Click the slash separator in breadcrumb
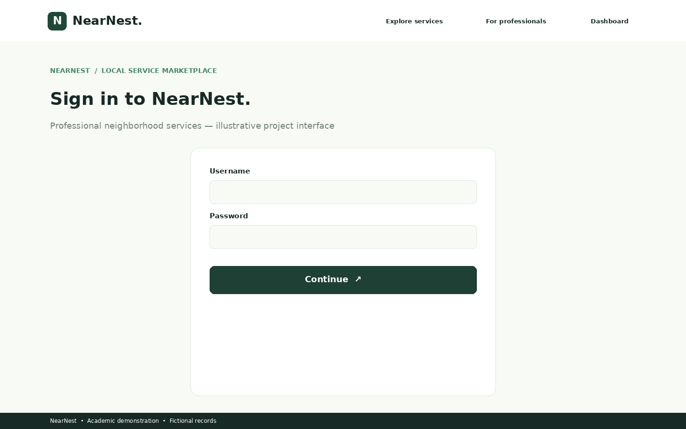The image size is (686, 429). coord(96,71)
